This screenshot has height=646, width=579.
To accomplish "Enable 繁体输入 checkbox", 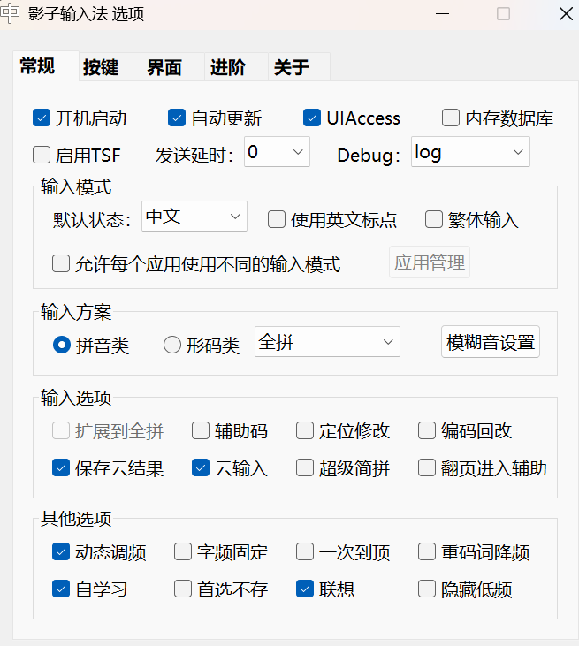I will tap(434, 219).
